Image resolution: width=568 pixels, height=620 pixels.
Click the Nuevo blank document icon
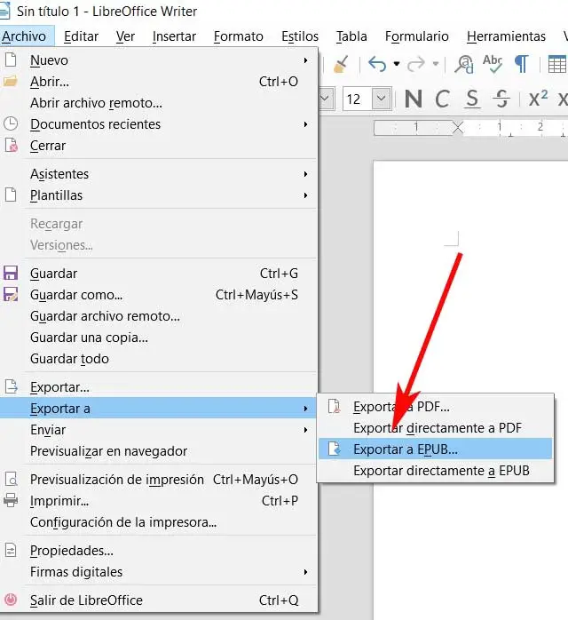click(11, 60)
